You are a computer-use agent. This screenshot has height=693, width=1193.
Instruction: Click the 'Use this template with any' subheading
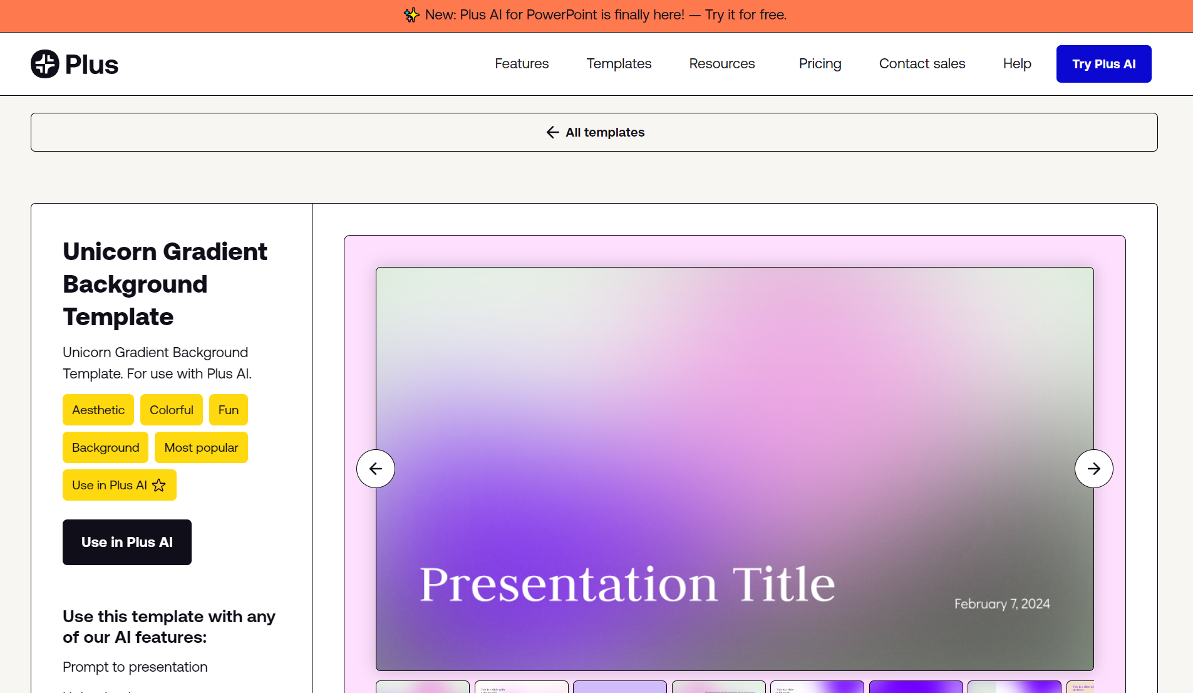[169, 617]
